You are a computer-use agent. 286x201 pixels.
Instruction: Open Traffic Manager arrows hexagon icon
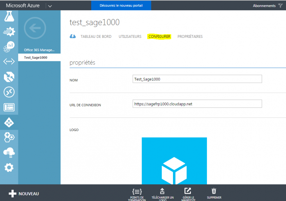[x=9, y=77]
